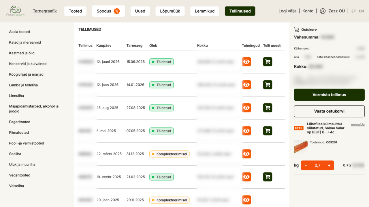Open the Soodus discounts tab
Viewport: 369px width, 207px height.
108,11
